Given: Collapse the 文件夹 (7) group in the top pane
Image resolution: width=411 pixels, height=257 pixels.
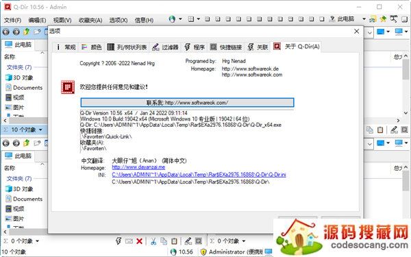Looking at the screenshot, I should (19, 67).
